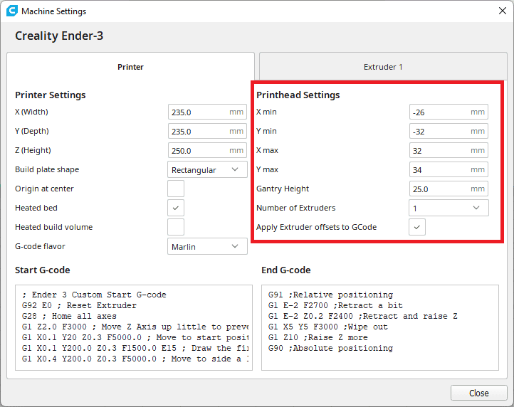Switch to the Printer tab
This screenshot has width=514, height=407.
tap(130, 67)
